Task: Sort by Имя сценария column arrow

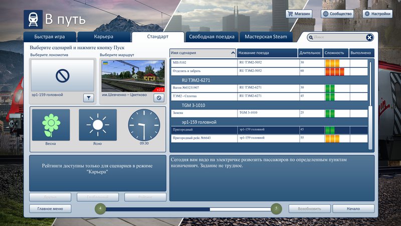Action: (233, 53)
